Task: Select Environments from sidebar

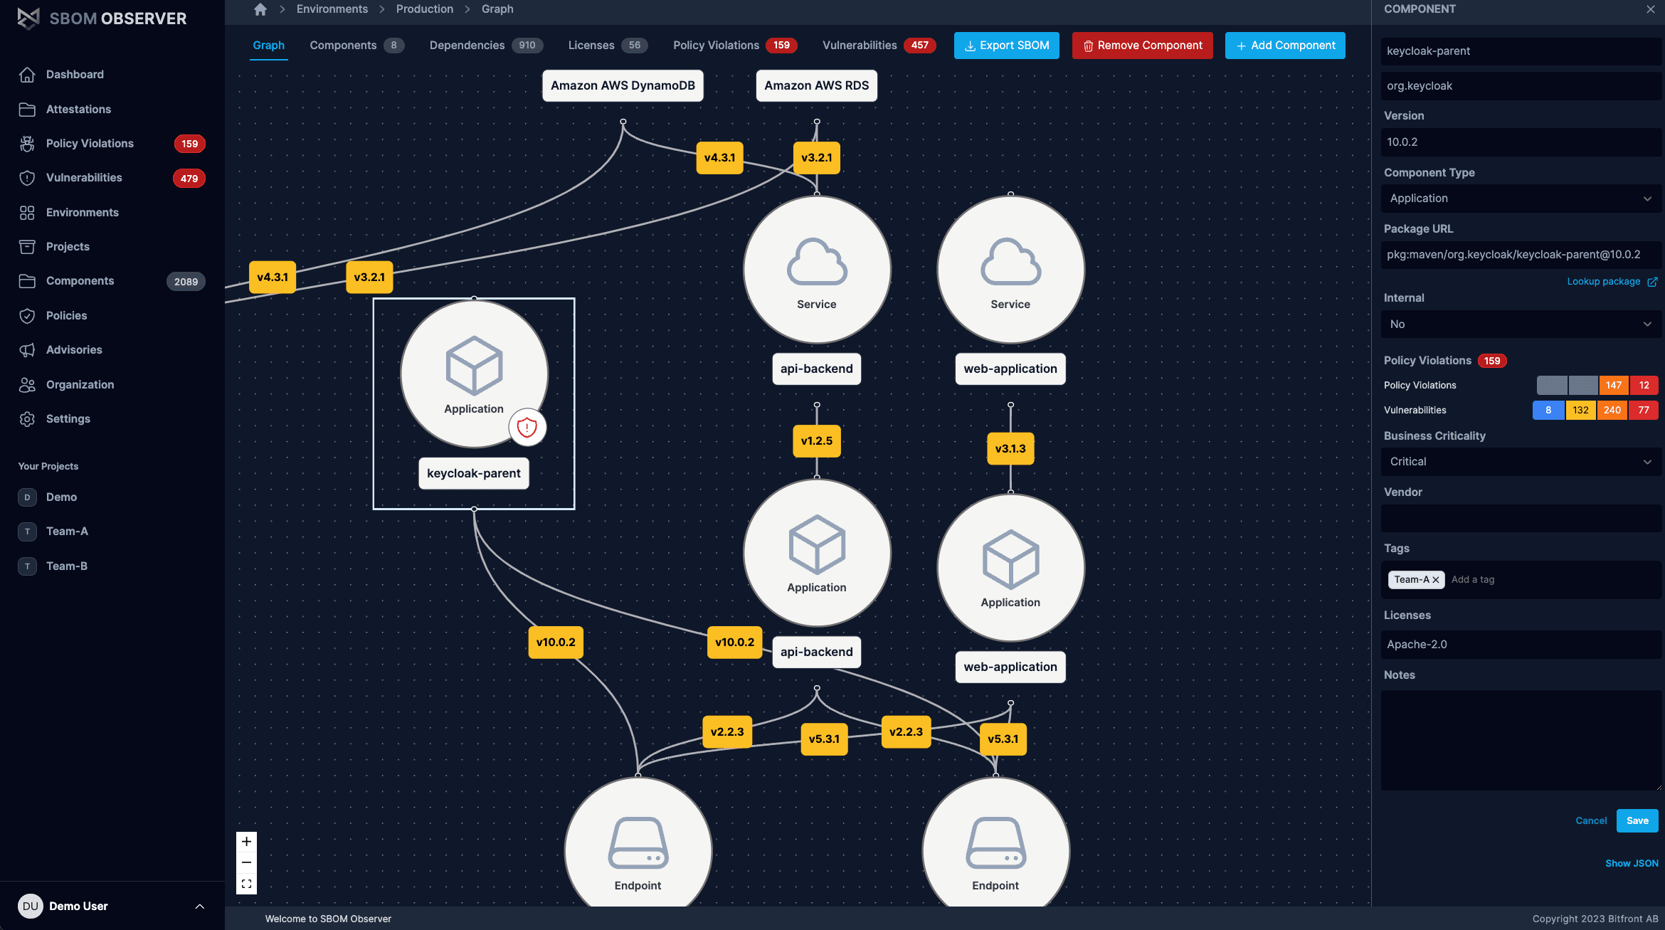Action: (x=81, y=213)
